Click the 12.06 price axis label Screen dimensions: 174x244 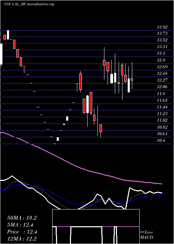point(163,87)
